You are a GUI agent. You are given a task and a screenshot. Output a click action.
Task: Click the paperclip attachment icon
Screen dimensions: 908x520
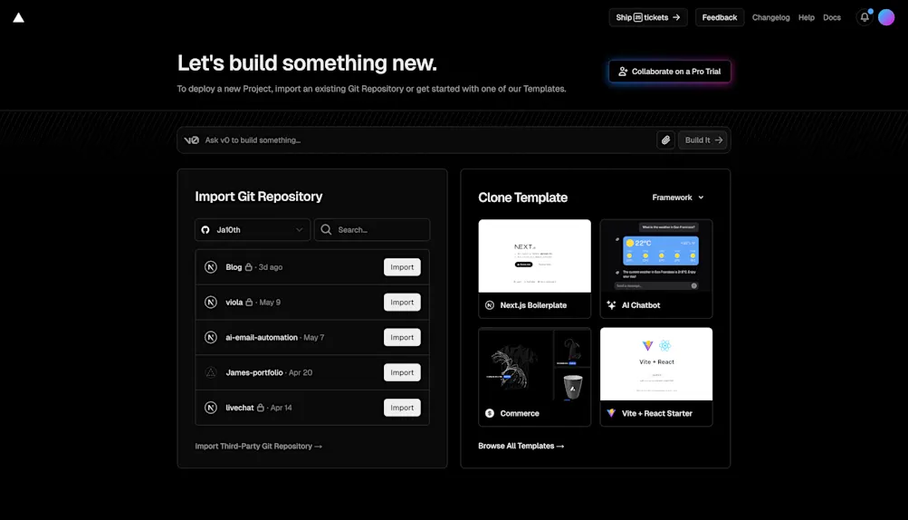coord(666,140)
